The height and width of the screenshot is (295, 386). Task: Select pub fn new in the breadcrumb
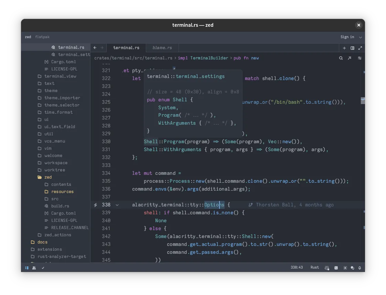[x=250, y=58]
